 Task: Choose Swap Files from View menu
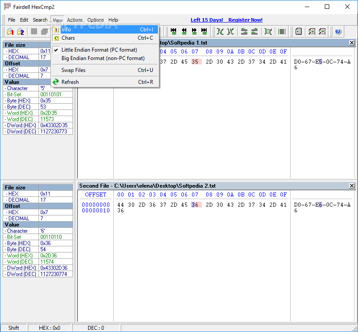click(x=73, y=70)
